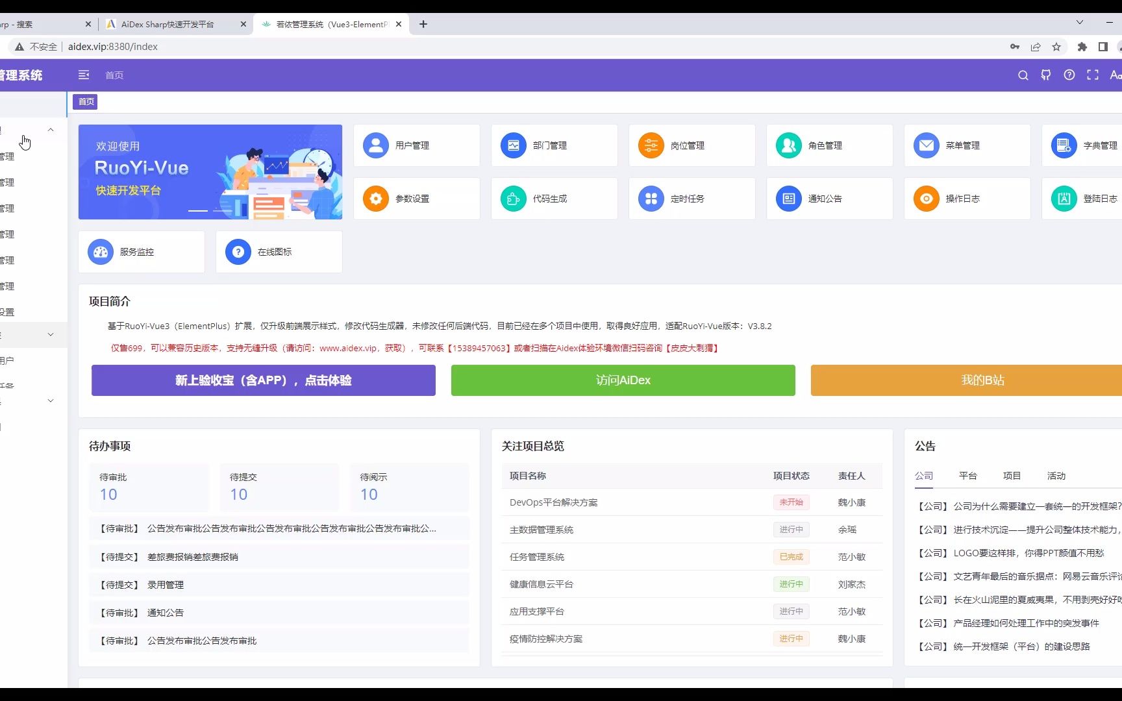
Task: Open the help document icon
Action: tap(1069, 75)
